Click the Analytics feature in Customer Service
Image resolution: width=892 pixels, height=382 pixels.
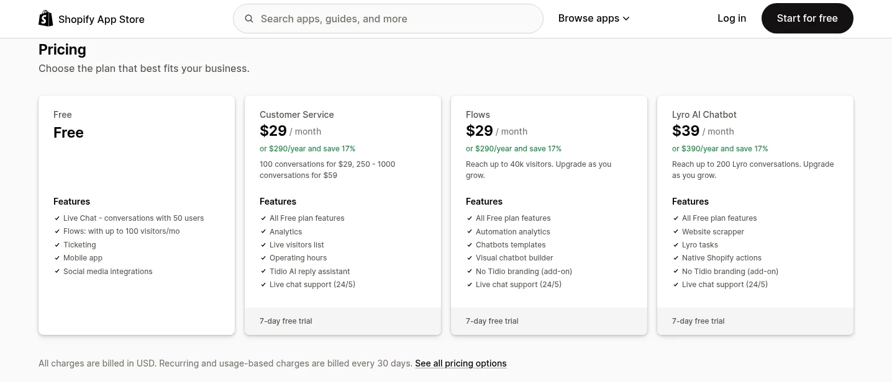click(286, 232)
